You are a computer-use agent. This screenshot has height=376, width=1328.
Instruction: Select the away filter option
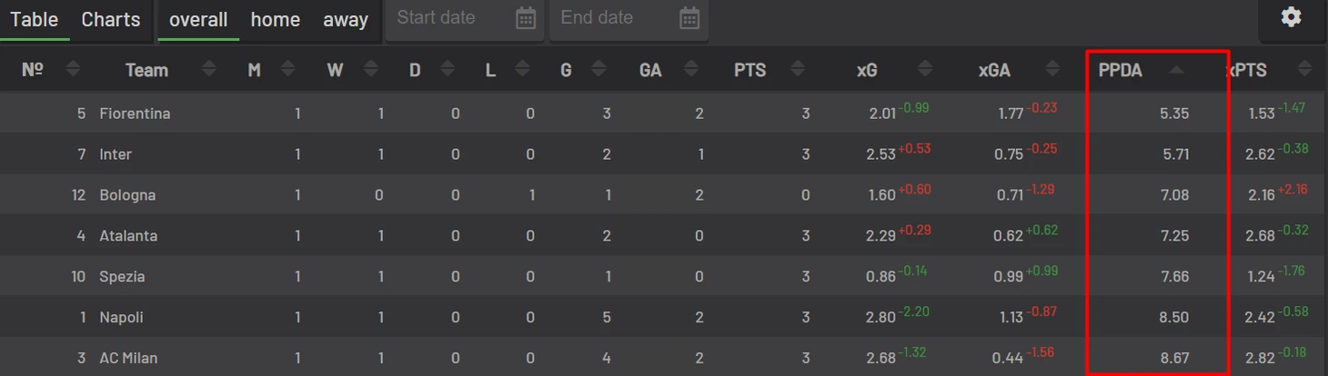coord(346,19)
